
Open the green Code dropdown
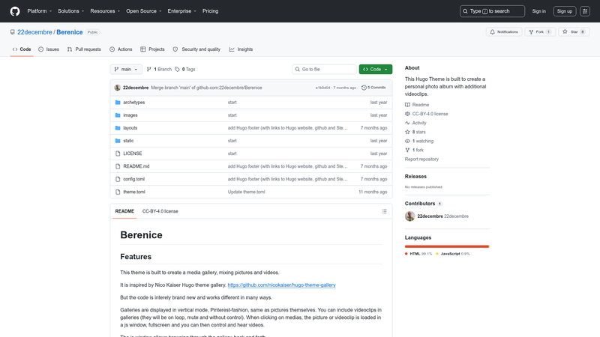pyautogui.click(x=376, y=69)
